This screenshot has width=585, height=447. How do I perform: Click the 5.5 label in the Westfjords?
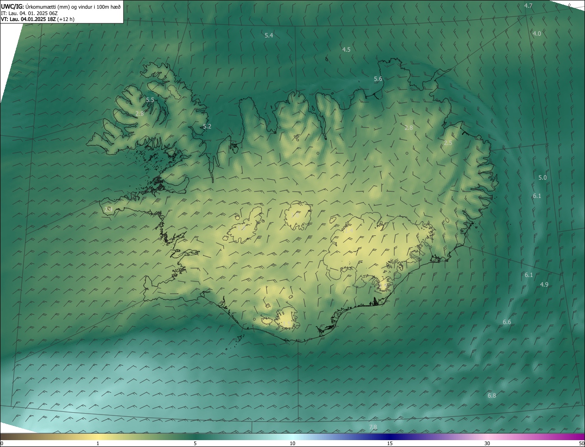pos(150,100)
